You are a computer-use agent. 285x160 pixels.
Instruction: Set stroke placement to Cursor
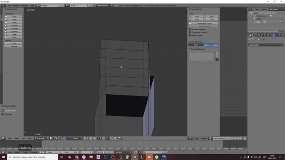point(211,45)
